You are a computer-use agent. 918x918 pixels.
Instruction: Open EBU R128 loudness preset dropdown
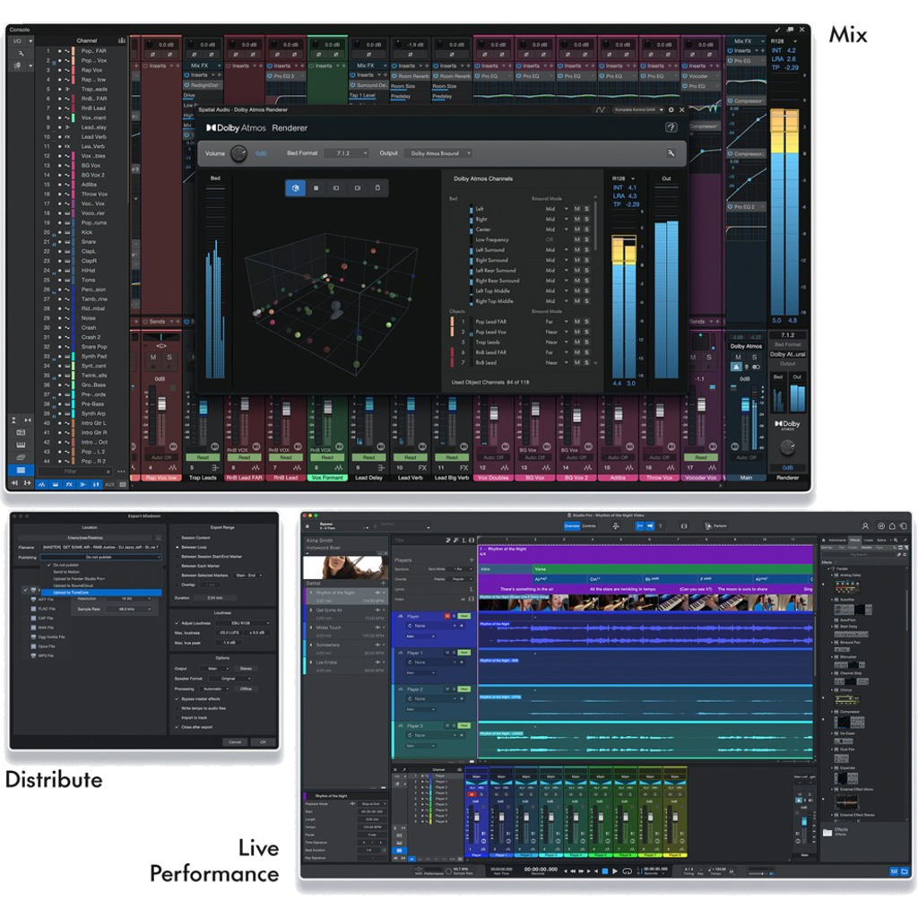(245, 623)
